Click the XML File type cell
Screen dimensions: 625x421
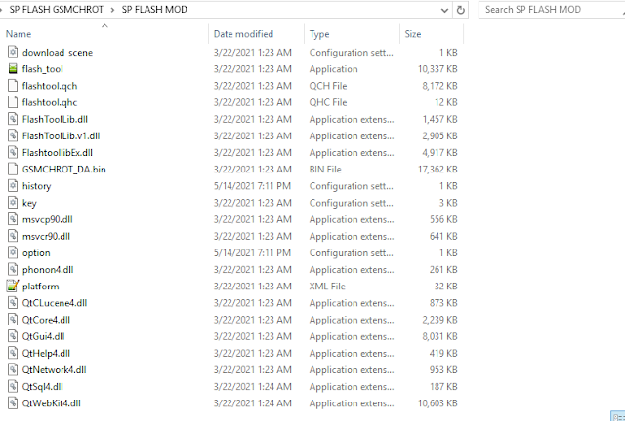(x=327, y=287)
